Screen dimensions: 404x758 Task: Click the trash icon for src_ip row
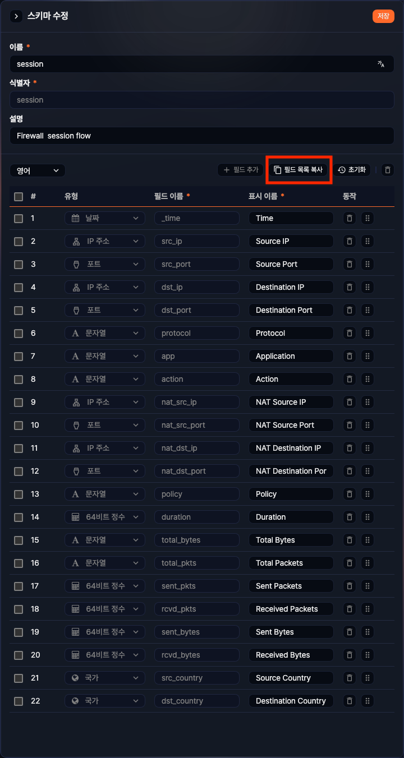tap(350, 241)
